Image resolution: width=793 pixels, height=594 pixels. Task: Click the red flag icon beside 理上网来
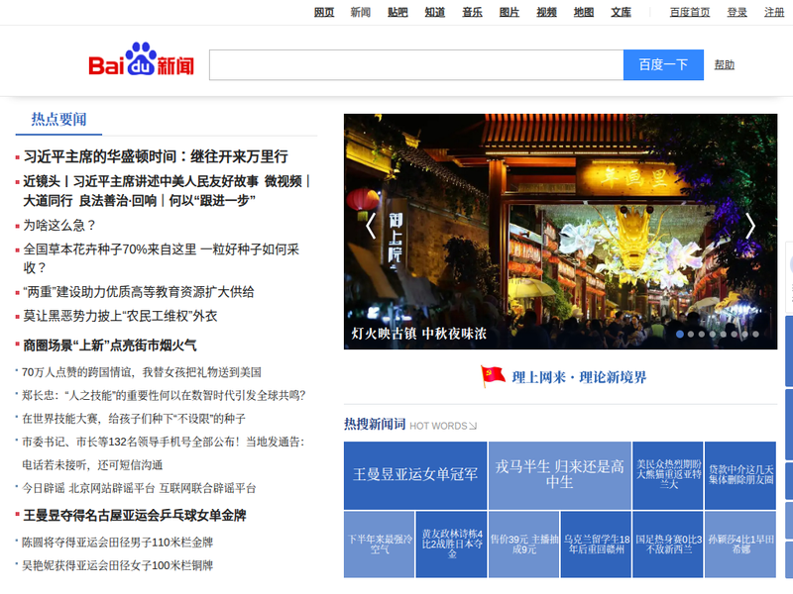[493, 376]
